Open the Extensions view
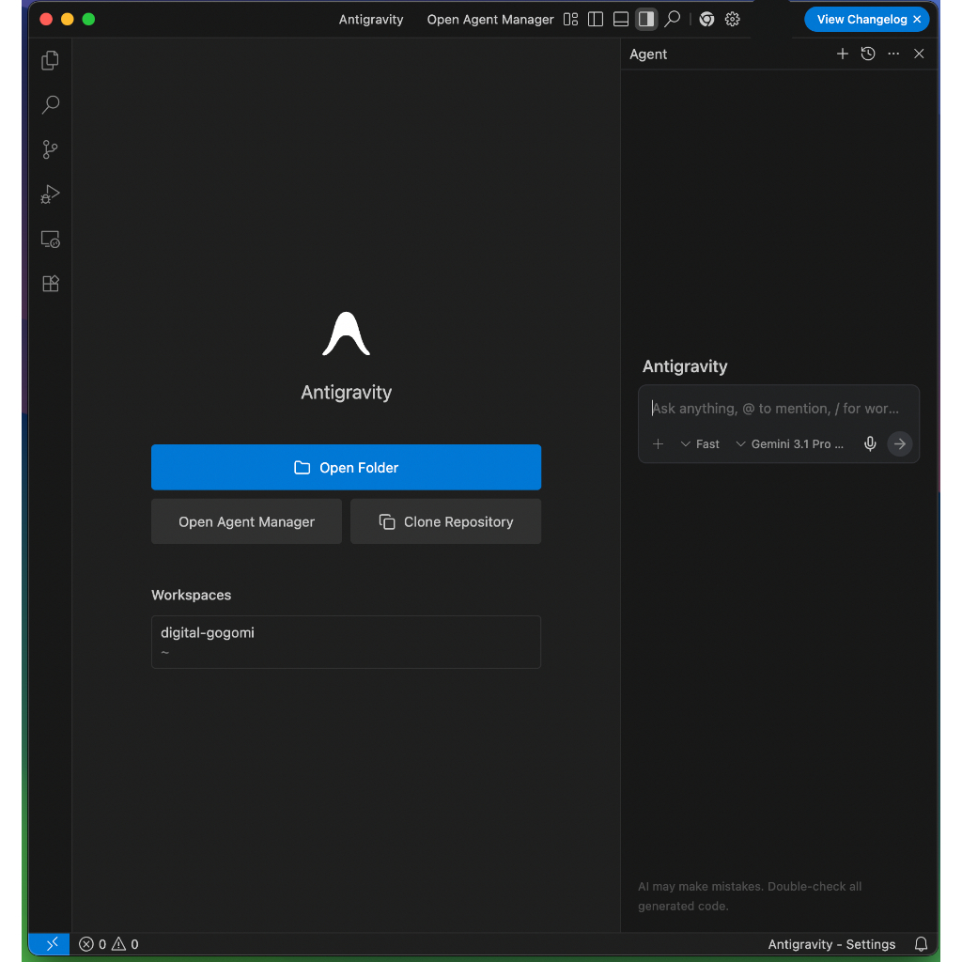Image resolution: width=962 pixels, height=962 pixels. point(51,284)
